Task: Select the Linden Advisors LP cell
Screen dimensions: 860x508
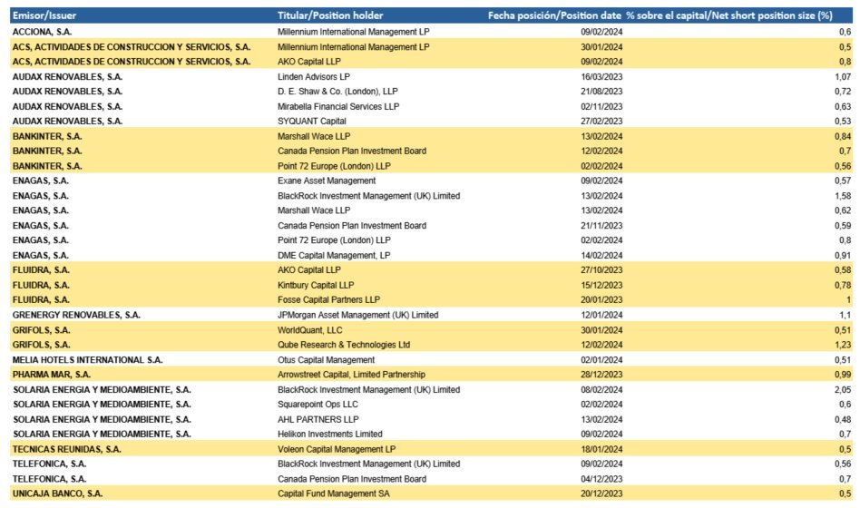Action: 313,77
